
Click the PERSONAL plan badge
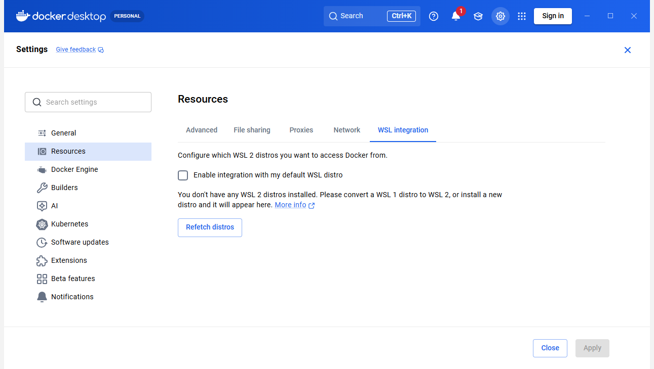tap(127, 16)
